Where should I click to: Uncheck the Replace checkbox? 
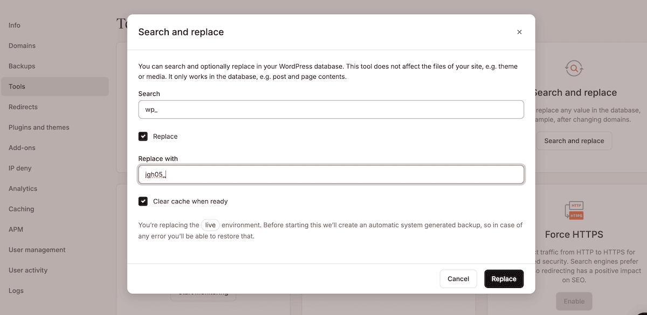click(x=143, y=136)
